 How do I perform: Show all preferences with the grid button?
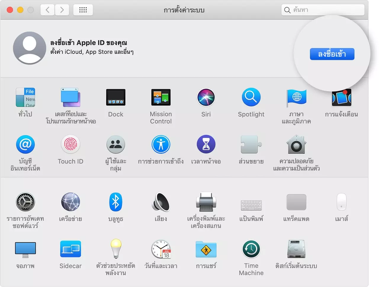pos(83,10)
